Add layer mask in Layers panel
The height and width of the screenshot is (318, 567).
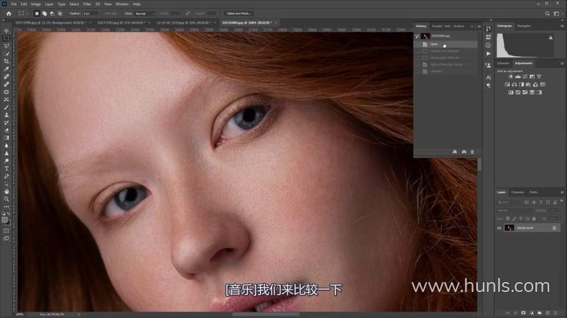coord(523,313)
